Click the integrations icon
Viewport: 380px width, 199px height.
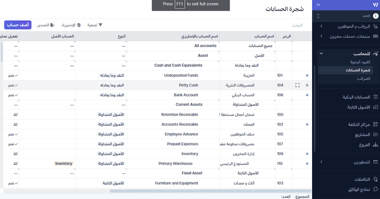pyautogui.click(x=376, y=179)
